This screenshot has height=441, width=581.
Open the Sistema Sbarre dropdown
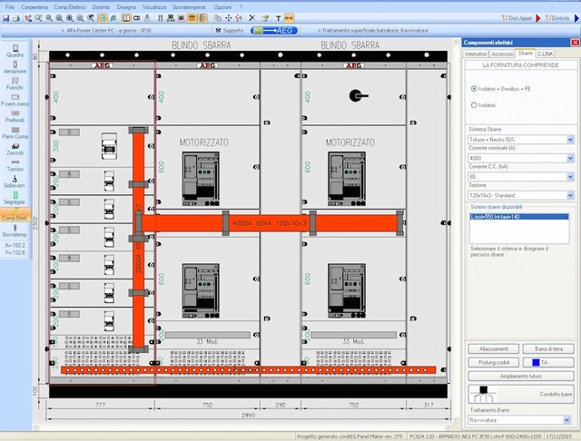570,140
